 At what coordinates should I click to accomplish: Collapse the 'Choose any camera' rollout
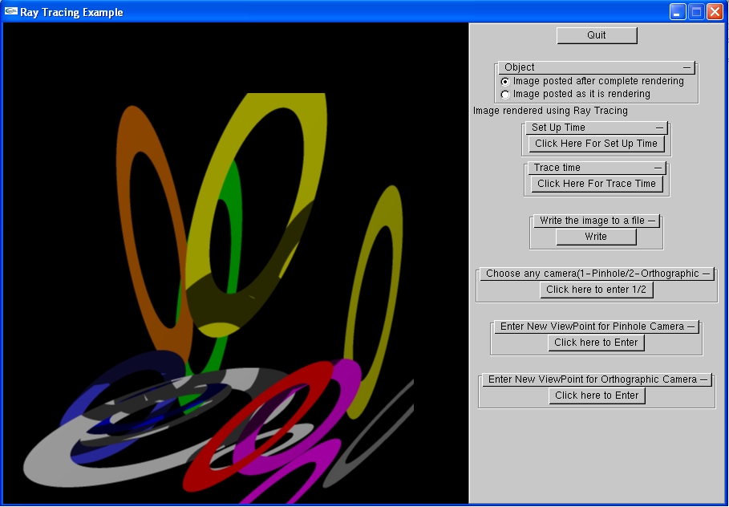[597, 274]
